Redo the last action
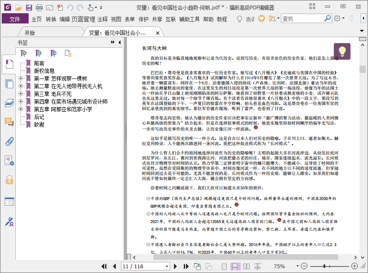Screen dimensions: 368x273 pos(80,8)
